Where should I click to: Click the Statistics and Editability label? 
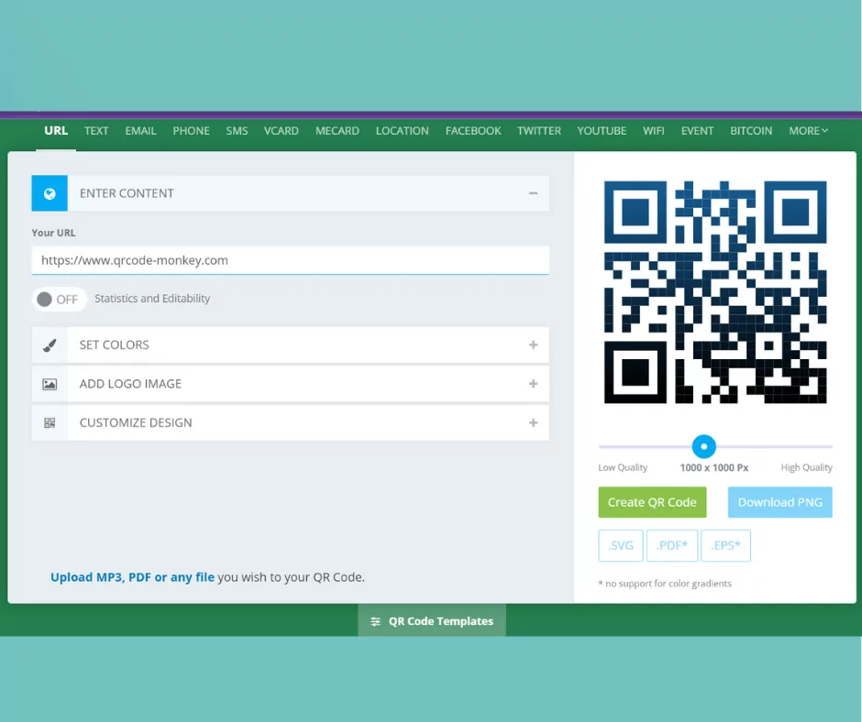tap(152, 299)
